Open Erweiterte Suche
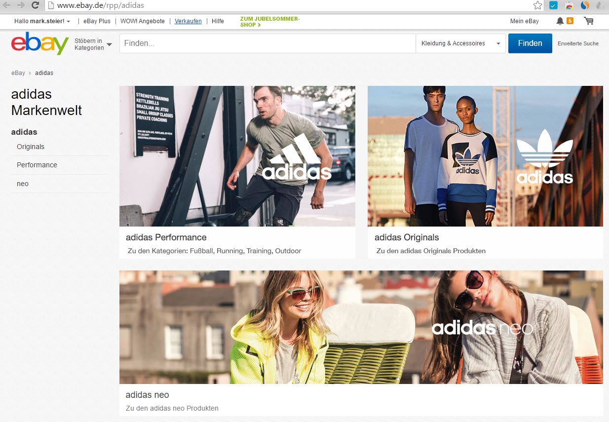 tap(578, 43)
